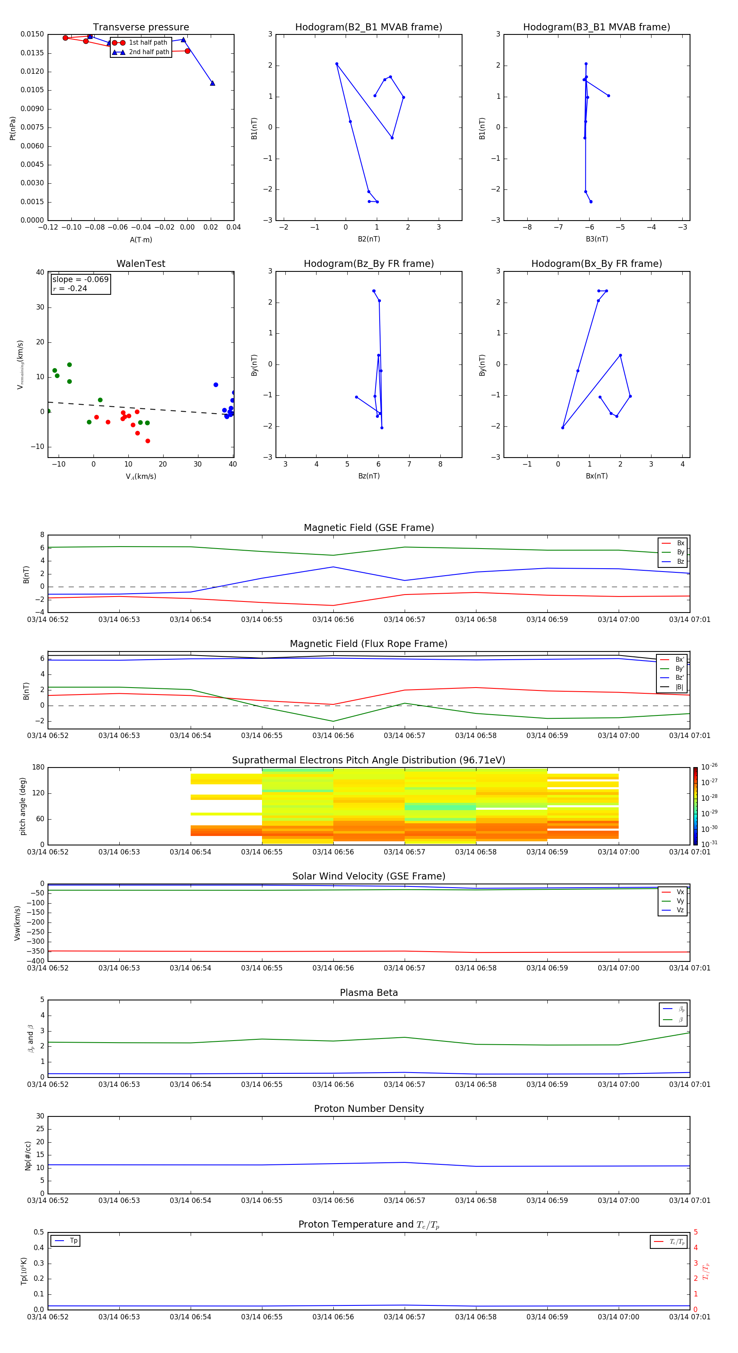Click the "Bx'" legend entry in Flux Rope panel
This screenshot has width=738, height=1353.
pyautogui.click(x=672, y=660)
